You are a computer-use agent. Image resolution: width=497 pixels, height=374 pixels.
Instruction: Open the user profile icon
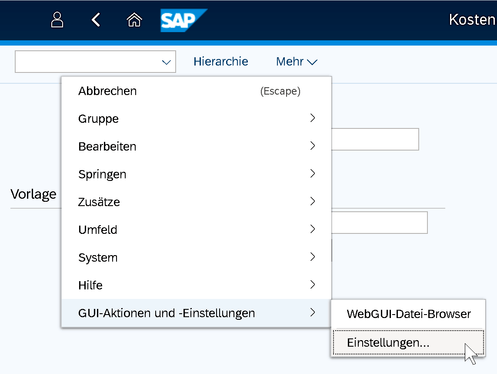57,20
